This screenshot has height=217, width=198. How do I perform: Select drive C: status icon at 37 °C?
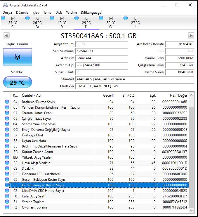pyautogui.click(x=3, y=18)
